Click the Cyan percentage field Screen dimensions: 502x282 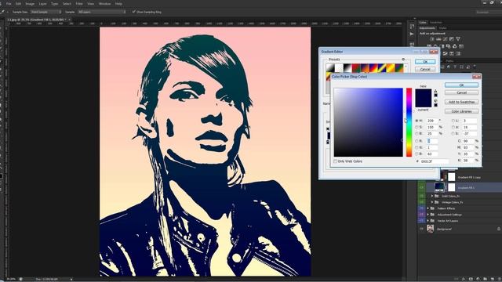468,141
